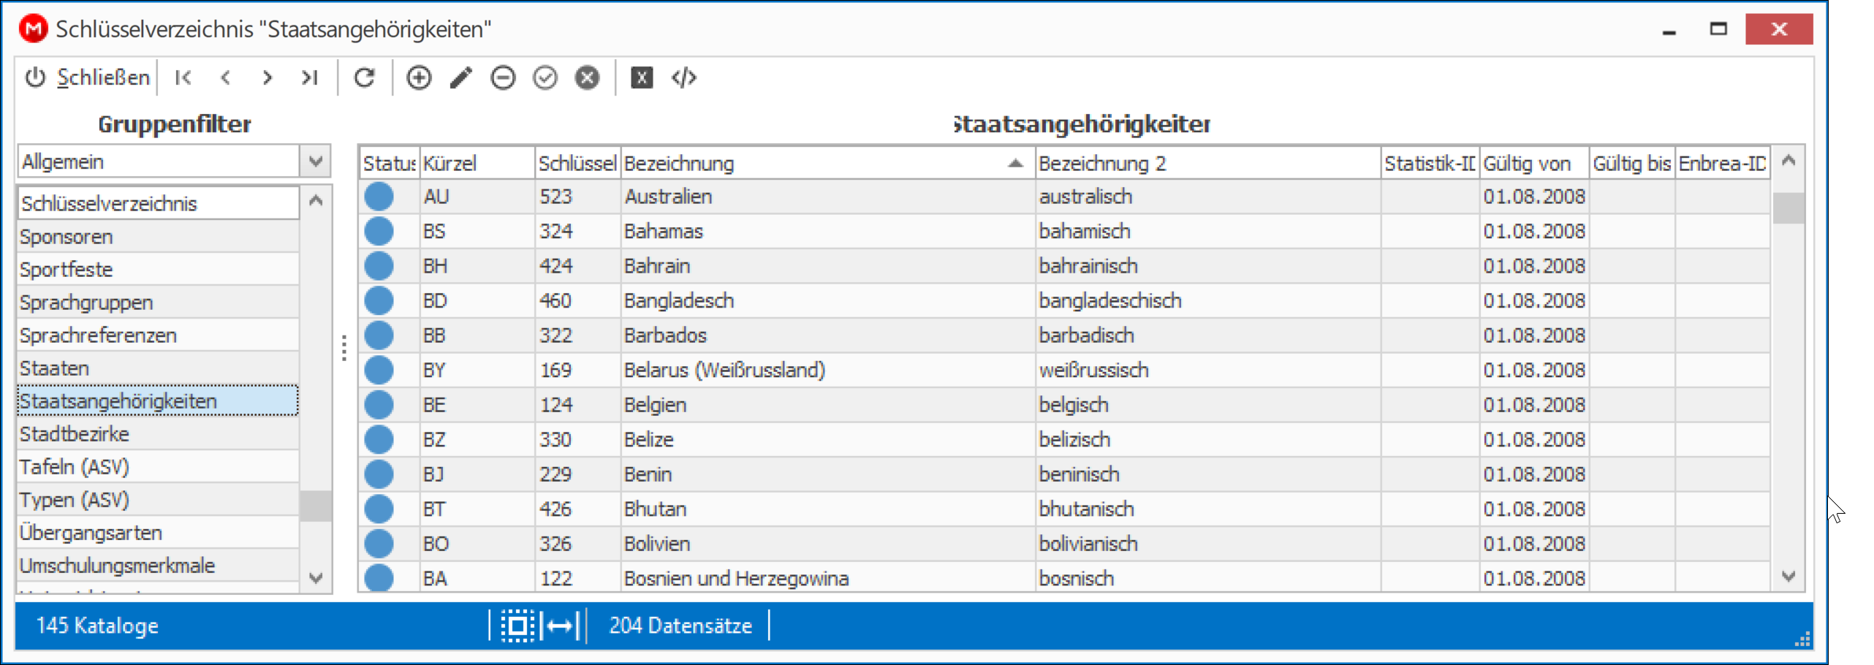The height and width of the screenshot is (665, 1874).
Task: Sort by Gültig von column header
Action: (x=1534, y=163)
